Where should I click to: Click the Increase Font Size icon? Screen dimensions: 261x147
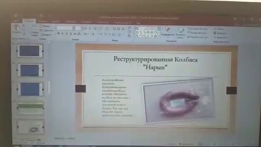(86, 29)
